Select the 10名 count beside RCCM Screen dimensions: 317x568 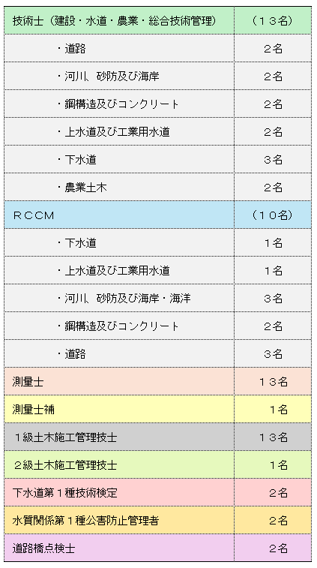click(273, 215)
